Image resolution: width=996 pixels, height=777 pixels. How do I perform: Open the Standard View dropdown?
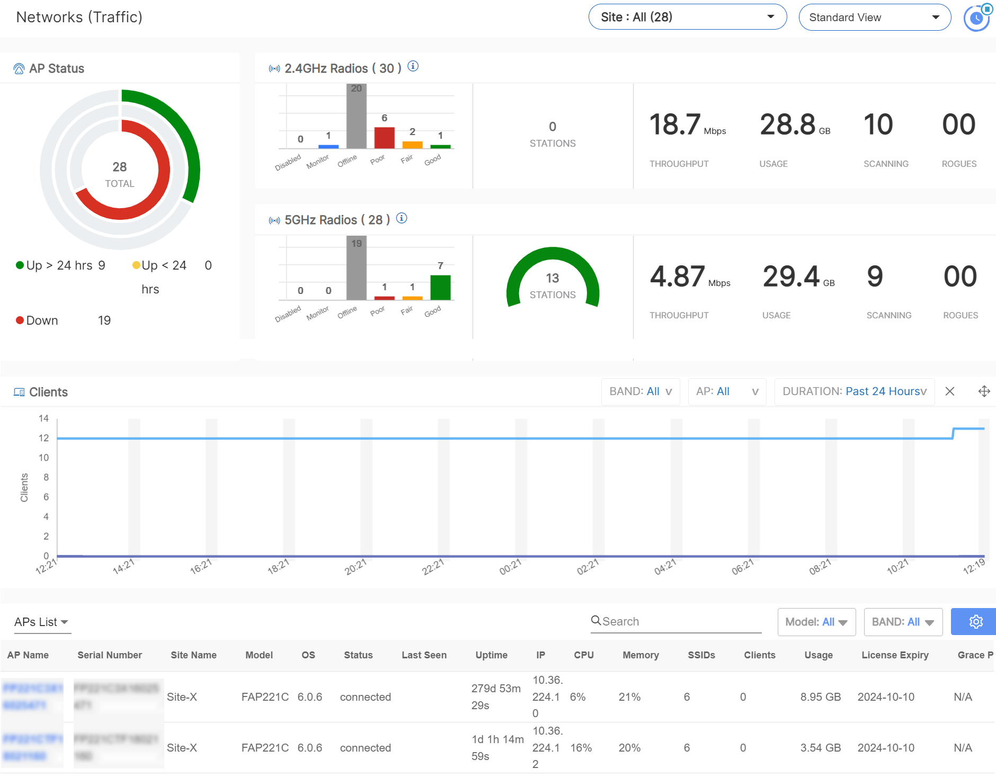point(875,17)
